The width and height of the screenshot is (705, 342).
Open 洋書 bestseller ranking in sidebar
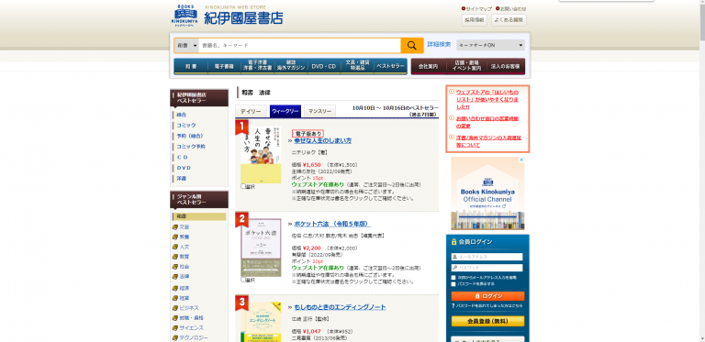[181, 179]
